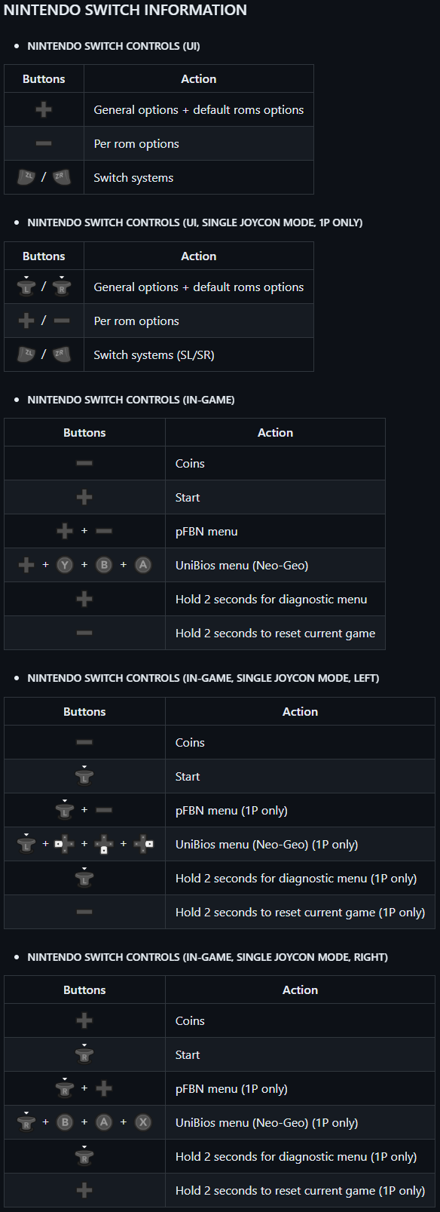The width and height of the screenshot is (440, 1212).
Task: Click the B button icon in the in-game UniBios row
Action: (x=104, y=565)
